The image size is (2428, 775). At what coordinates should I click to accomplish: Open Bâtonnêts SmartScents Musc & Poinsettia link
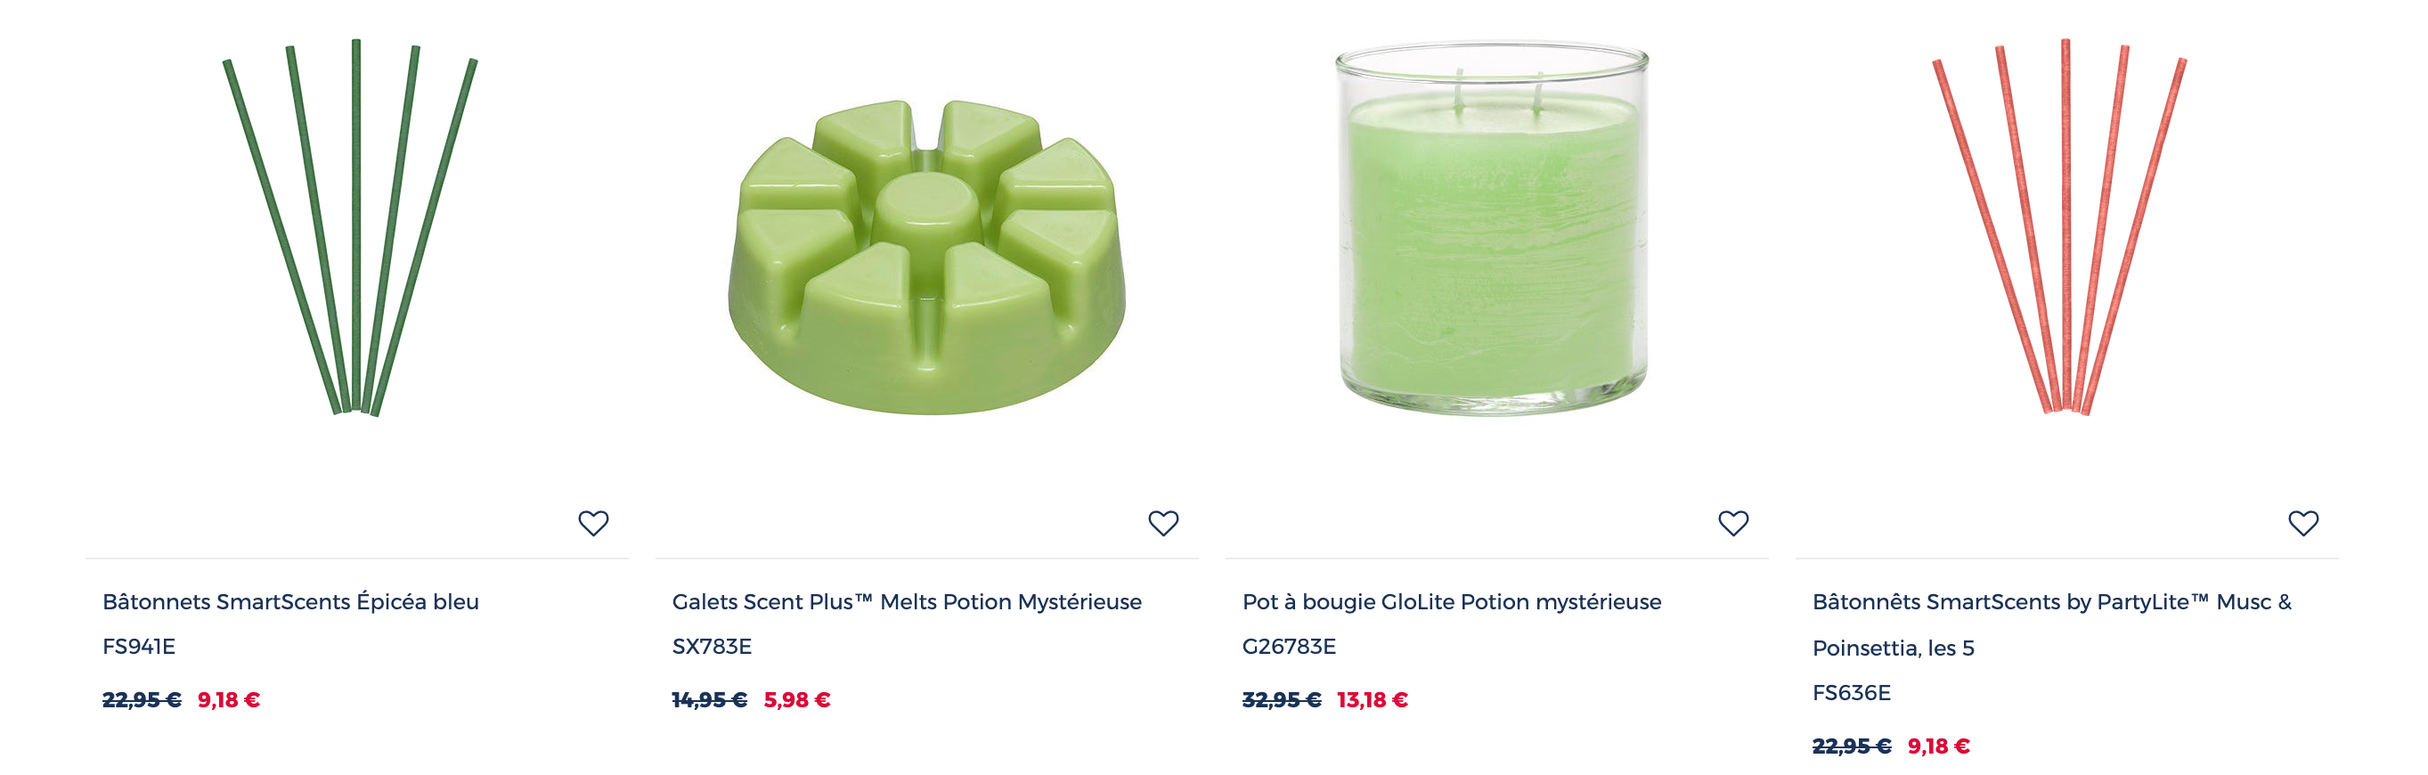[2052, 624]
